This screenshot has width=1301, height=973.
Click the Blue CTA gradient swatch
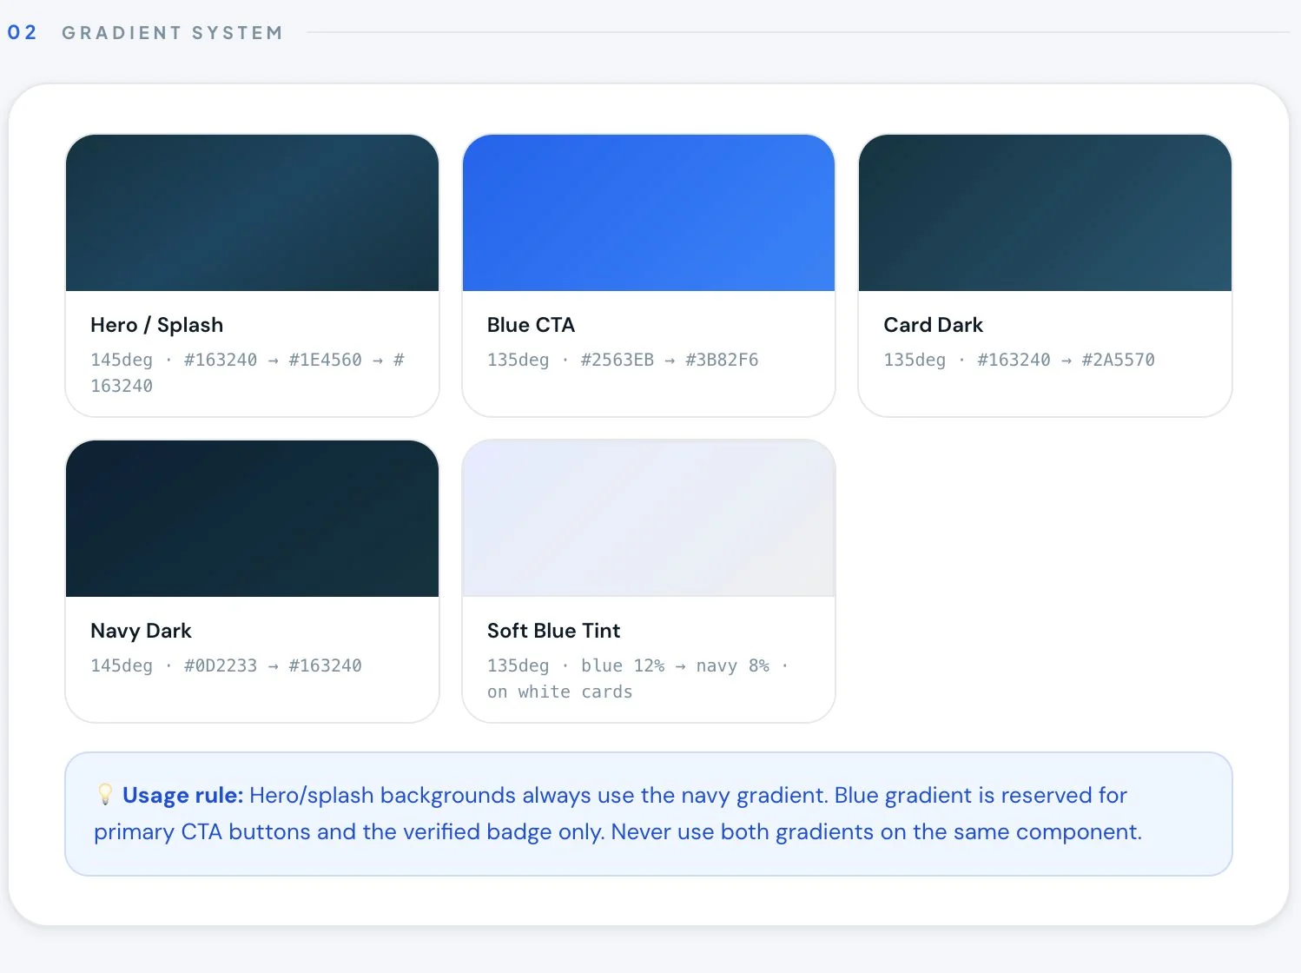pos(649,213)
